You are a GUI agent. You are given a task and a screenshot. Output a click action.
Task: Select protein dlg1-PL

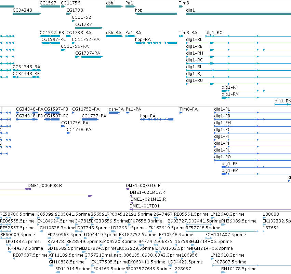click(x=222, y=109)
